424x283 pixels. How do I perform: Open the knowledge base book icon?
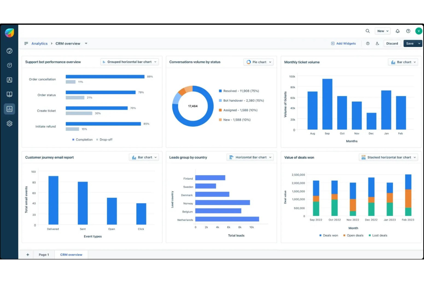(9, 94)
